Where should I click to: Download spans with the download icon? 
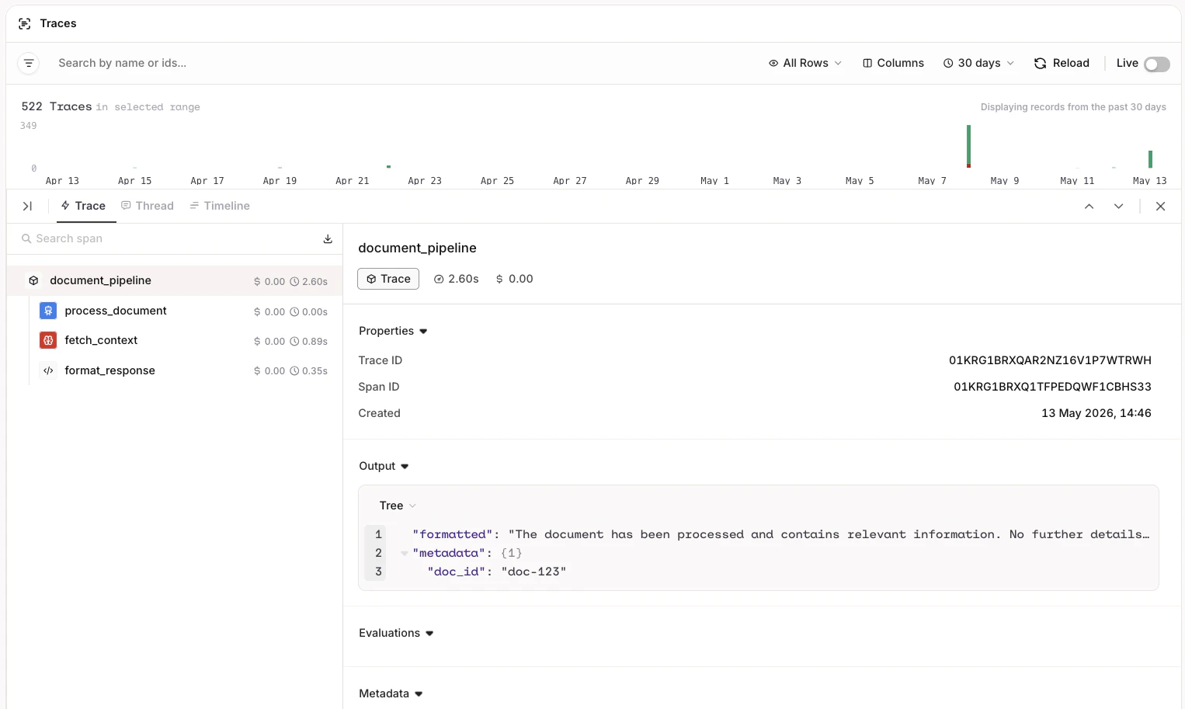click(328, 238)
